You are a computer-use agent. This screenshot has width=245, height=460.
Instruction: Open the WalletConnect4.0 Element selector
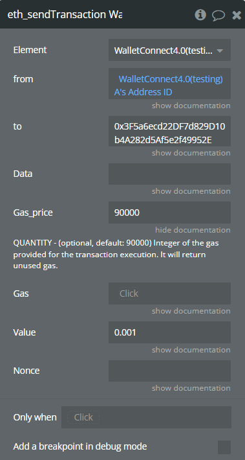click(x=169, y=50)
